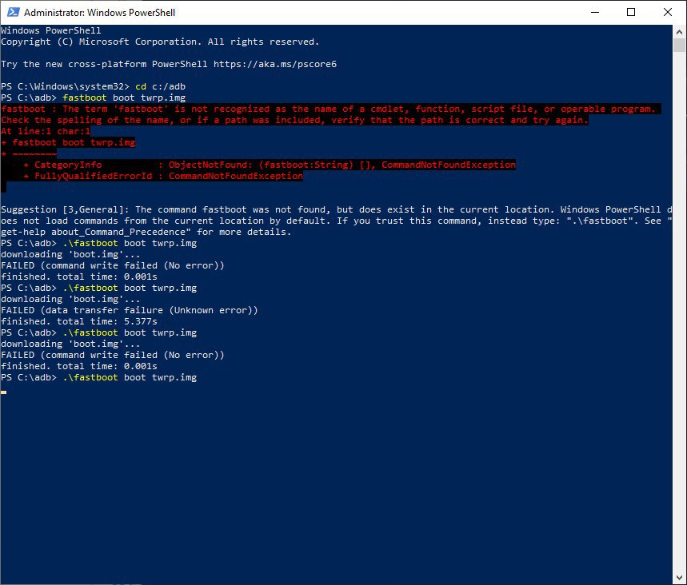
Task: Maximize the PowerShell window
Action: coord(631,12)
